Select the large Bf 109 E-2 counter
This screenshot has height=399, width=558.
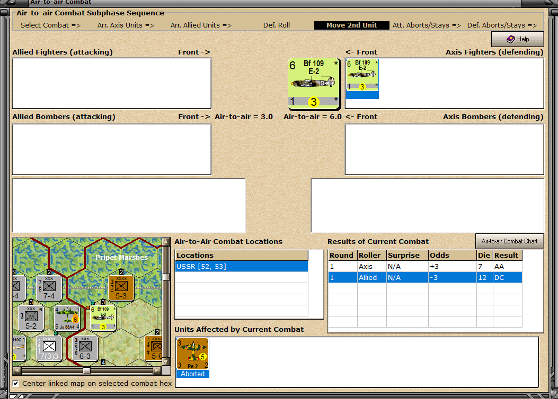[x=314, y=83]
